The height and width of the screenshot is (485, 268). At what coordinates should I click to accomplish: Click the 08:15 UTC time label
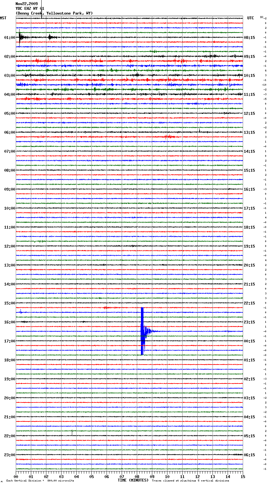click(249, 38)
